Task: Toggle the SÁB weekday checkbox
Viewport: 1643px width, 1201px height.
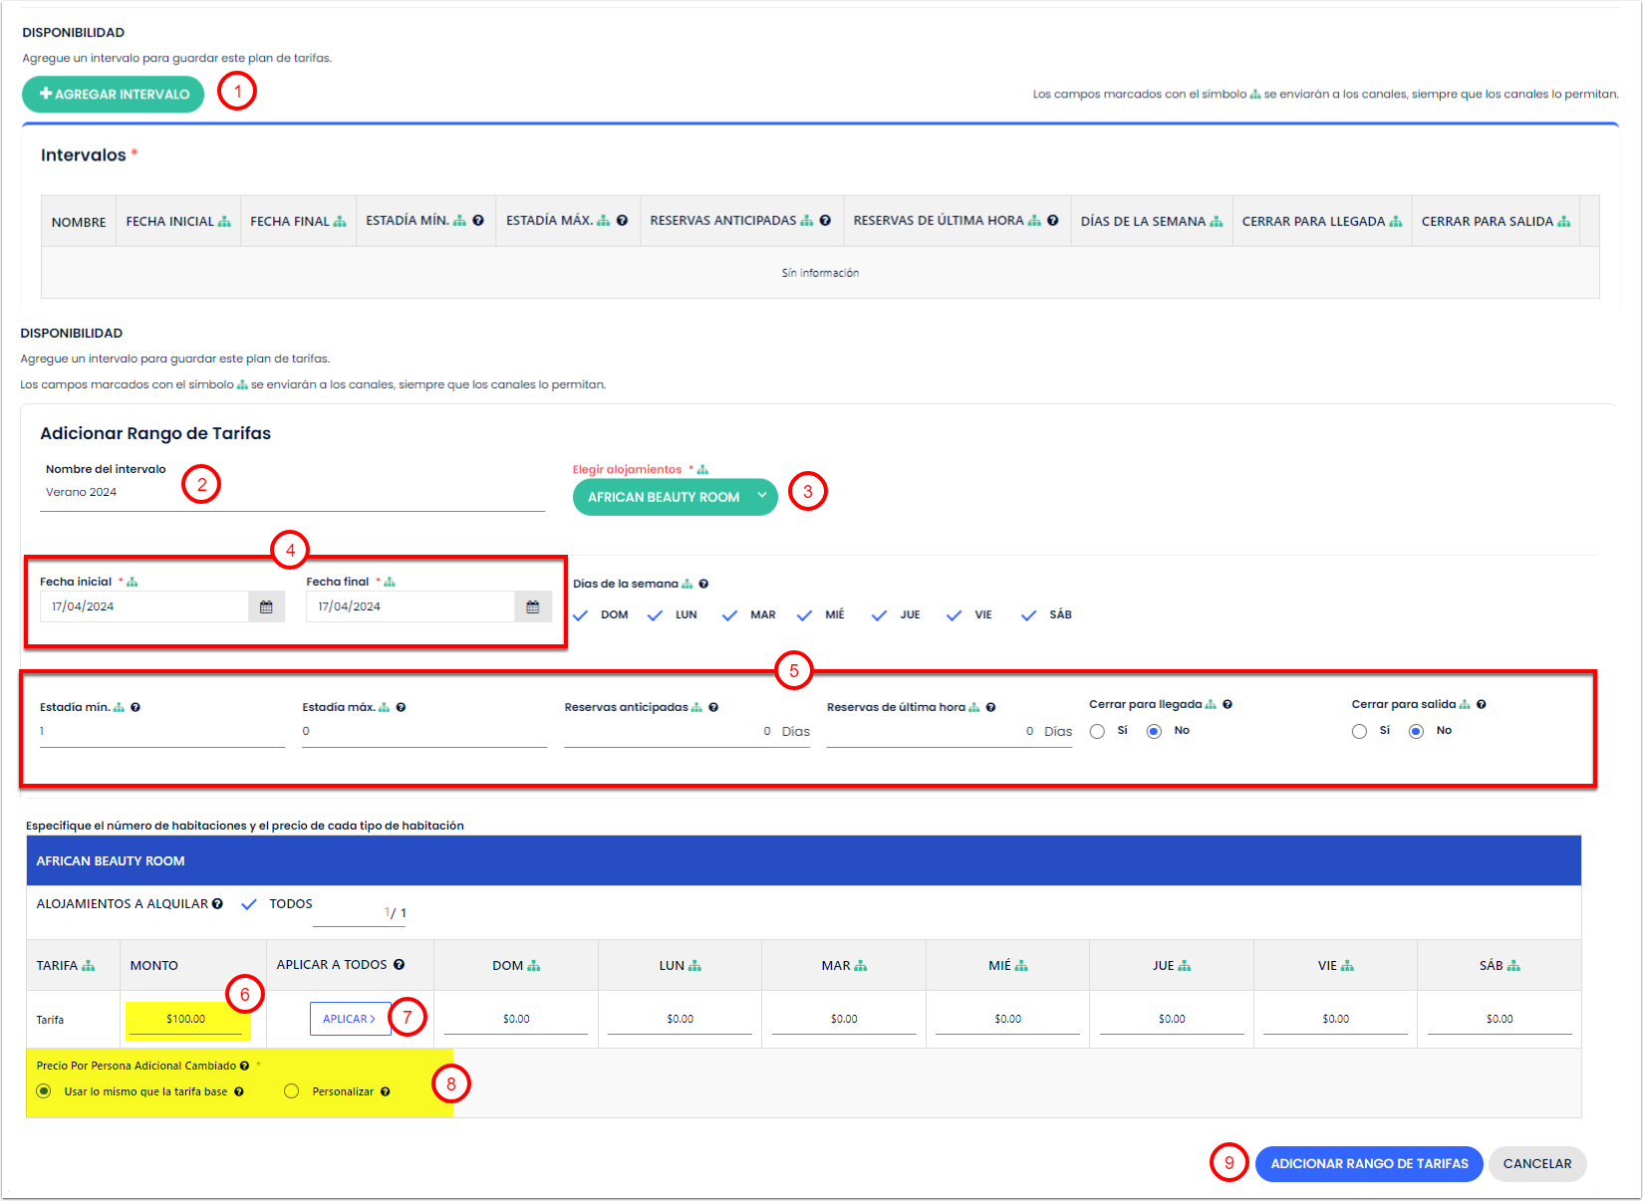Action: [x=1029, y=615]
